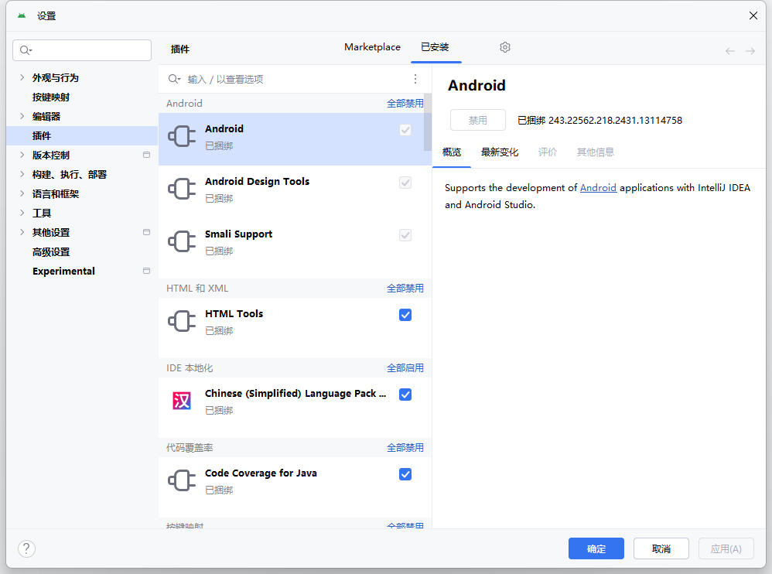Expand the 外观与行为 tree node
This screenshot has width=772, height=574.
[22, 77]
